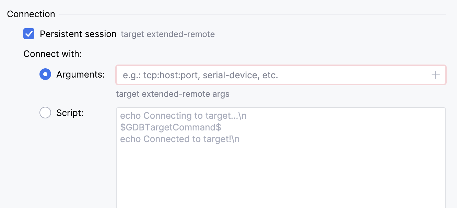
Task: Click the "echo Connected to target!" line
Action: 180,139
